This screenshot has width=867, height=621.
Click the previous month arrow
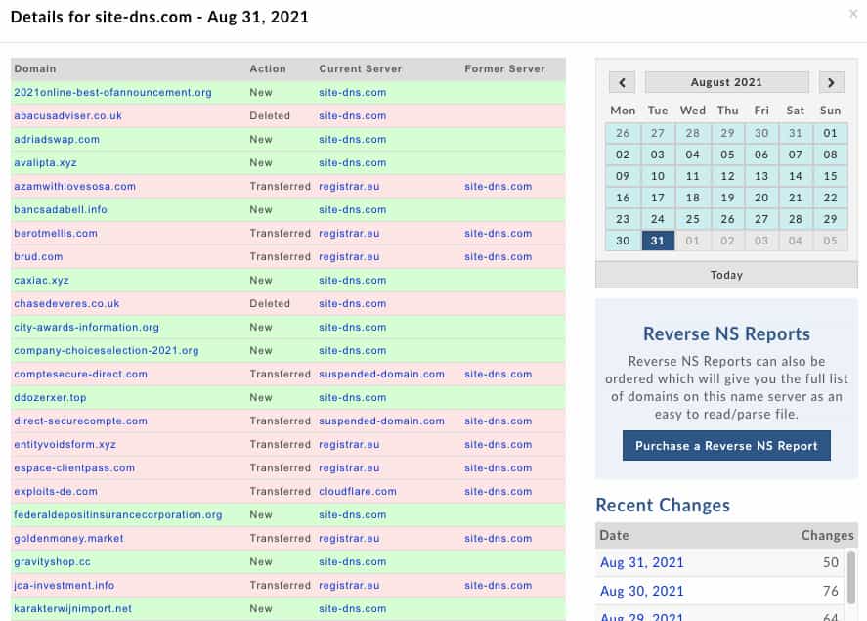622,82
